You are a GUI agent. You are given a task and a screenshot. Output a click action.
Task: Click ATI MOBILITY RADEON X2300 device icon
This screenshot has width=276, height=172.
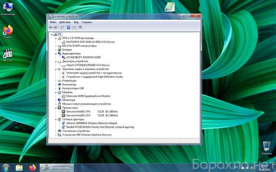point(63,57)
